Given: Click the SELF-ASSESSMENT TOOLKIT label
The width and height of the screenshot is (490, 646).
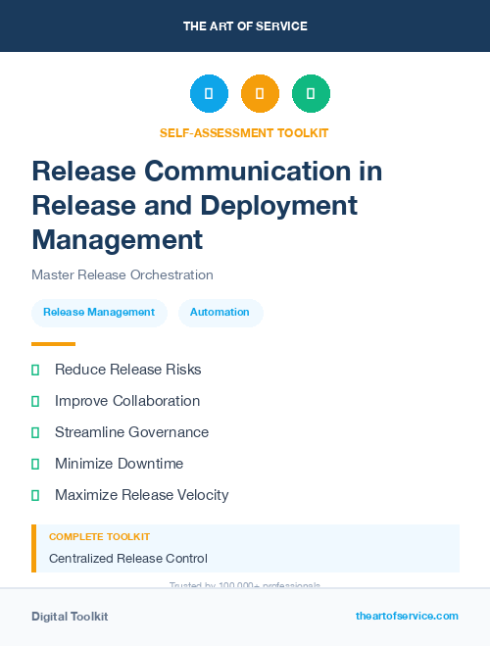Looking at the screenshot, I should (244, 133).
